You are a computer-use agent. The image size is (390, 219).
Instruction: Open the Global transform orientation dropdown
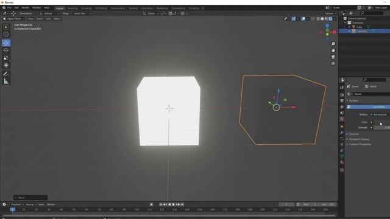[x=151, y=13]
